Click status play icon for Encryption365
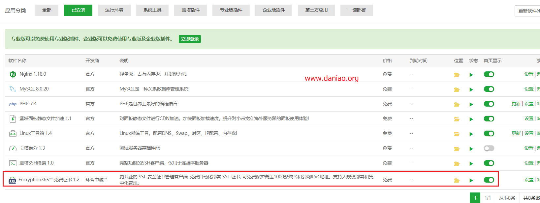540x203 pixels. (x=471, y=180)
